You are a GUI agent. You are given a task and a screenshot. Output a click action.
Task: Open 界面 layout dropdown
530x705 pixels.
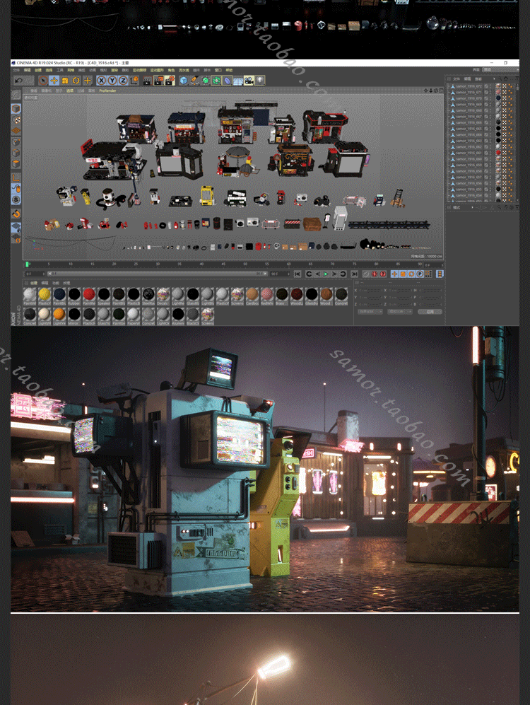pyautogui.click(x=500, y=70)
